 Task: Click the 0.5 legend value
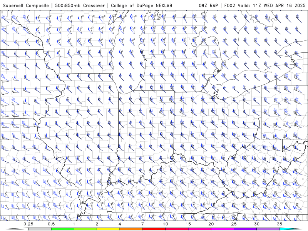tap(51, 224)
